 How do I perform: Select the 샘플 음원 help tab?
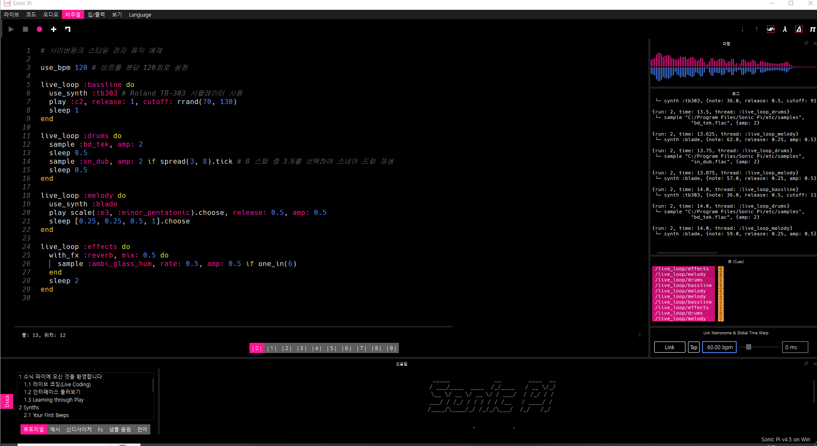click(x=120, y=429)
